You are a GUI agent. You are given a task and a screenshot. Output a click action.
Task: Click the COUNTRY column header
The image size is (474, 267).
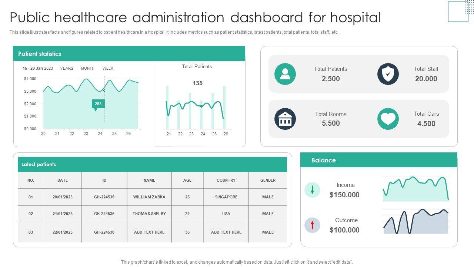click(226, 180)
